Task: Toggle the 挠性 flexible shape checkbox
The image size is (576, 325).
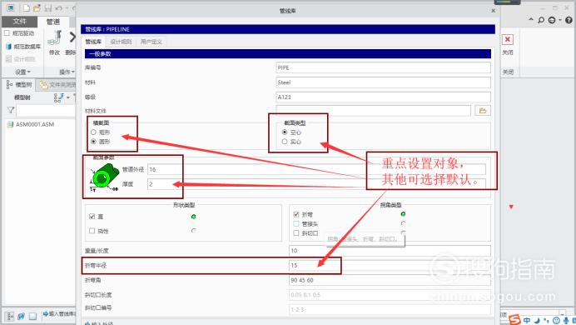Action: click(92, 231)
